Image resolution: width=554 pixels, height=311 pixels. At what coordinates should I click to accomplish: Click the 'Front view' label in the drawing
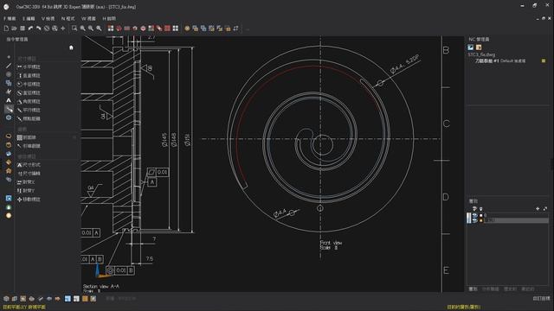[331, 243]
